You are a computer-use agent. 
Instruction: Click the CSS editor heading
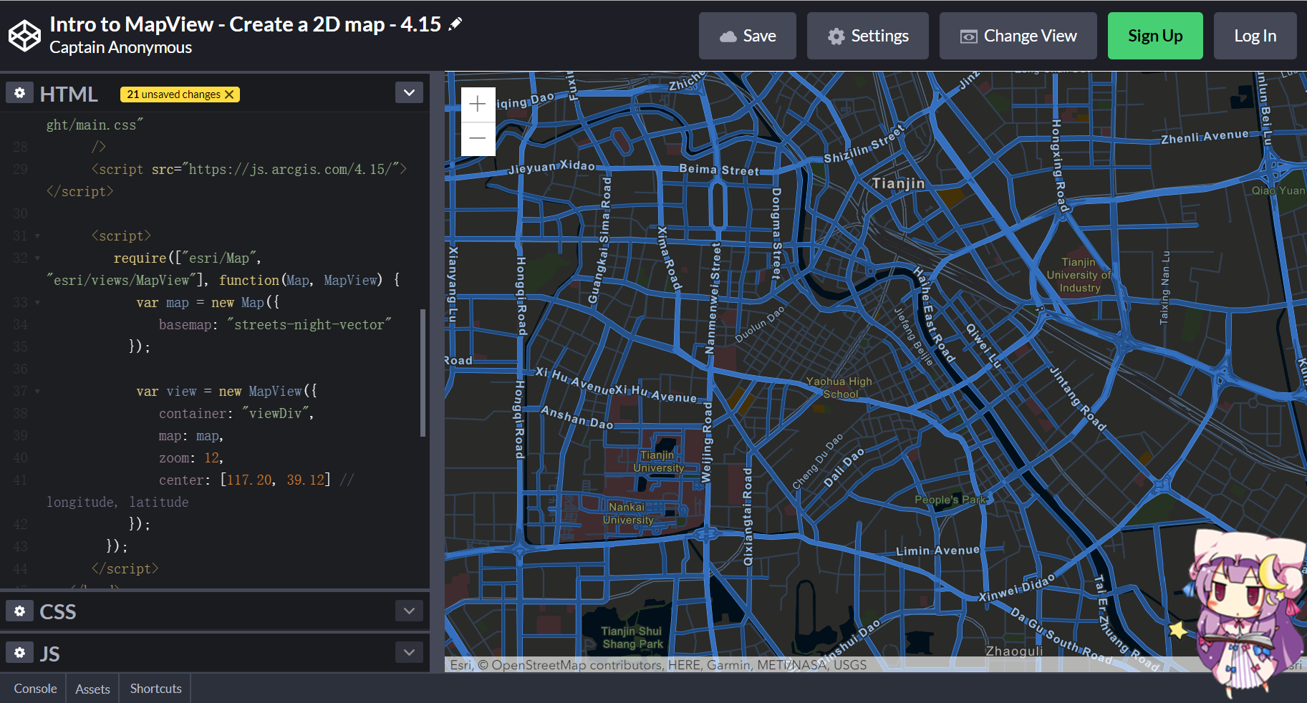pyautogui.click(x=57, y=611)
